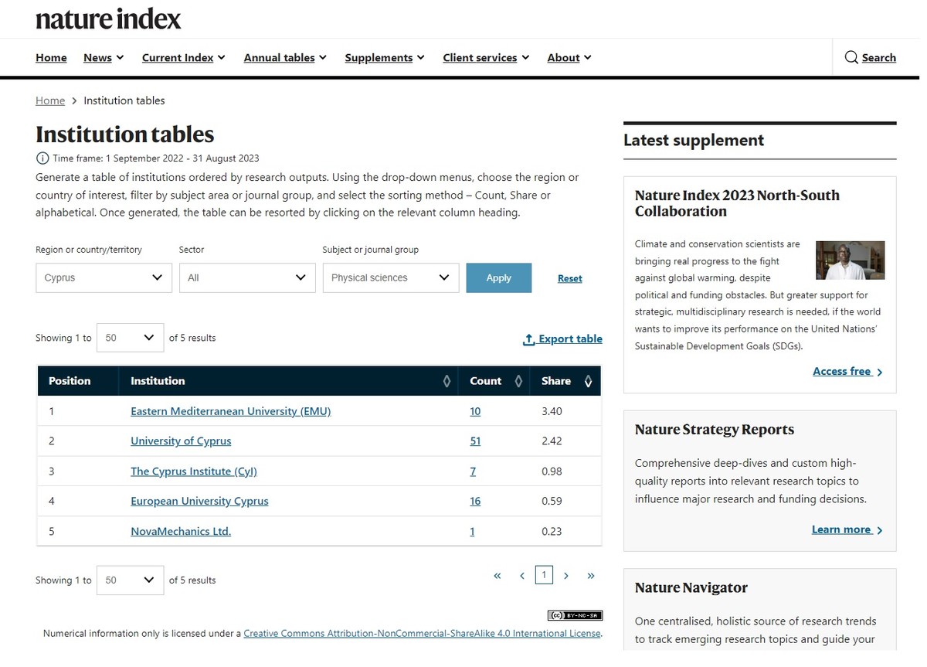Click the page number input showing 1
Screen dimensions: 927x667
point(544,575)
